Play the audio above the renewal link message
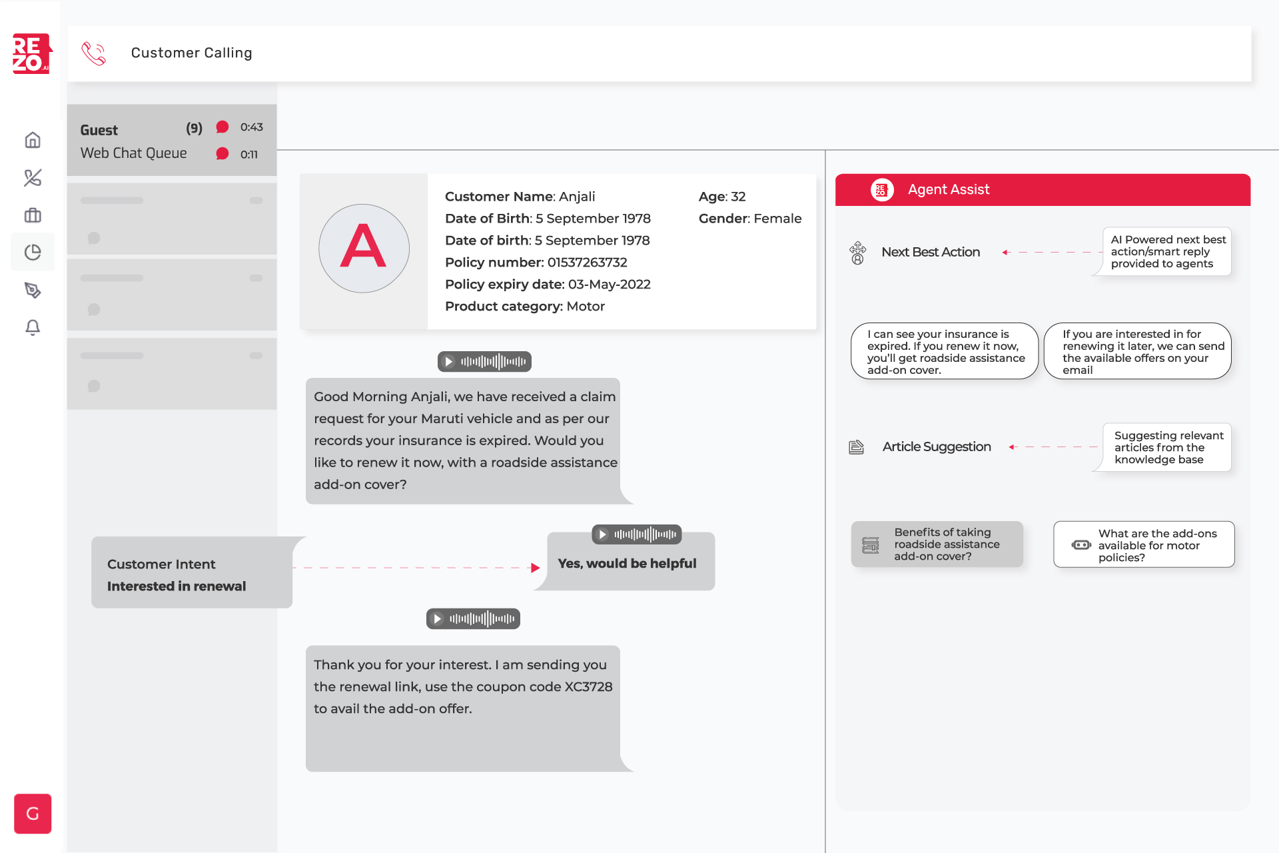The height and width of the screenshot is (853, 1279). coord(438,618)
